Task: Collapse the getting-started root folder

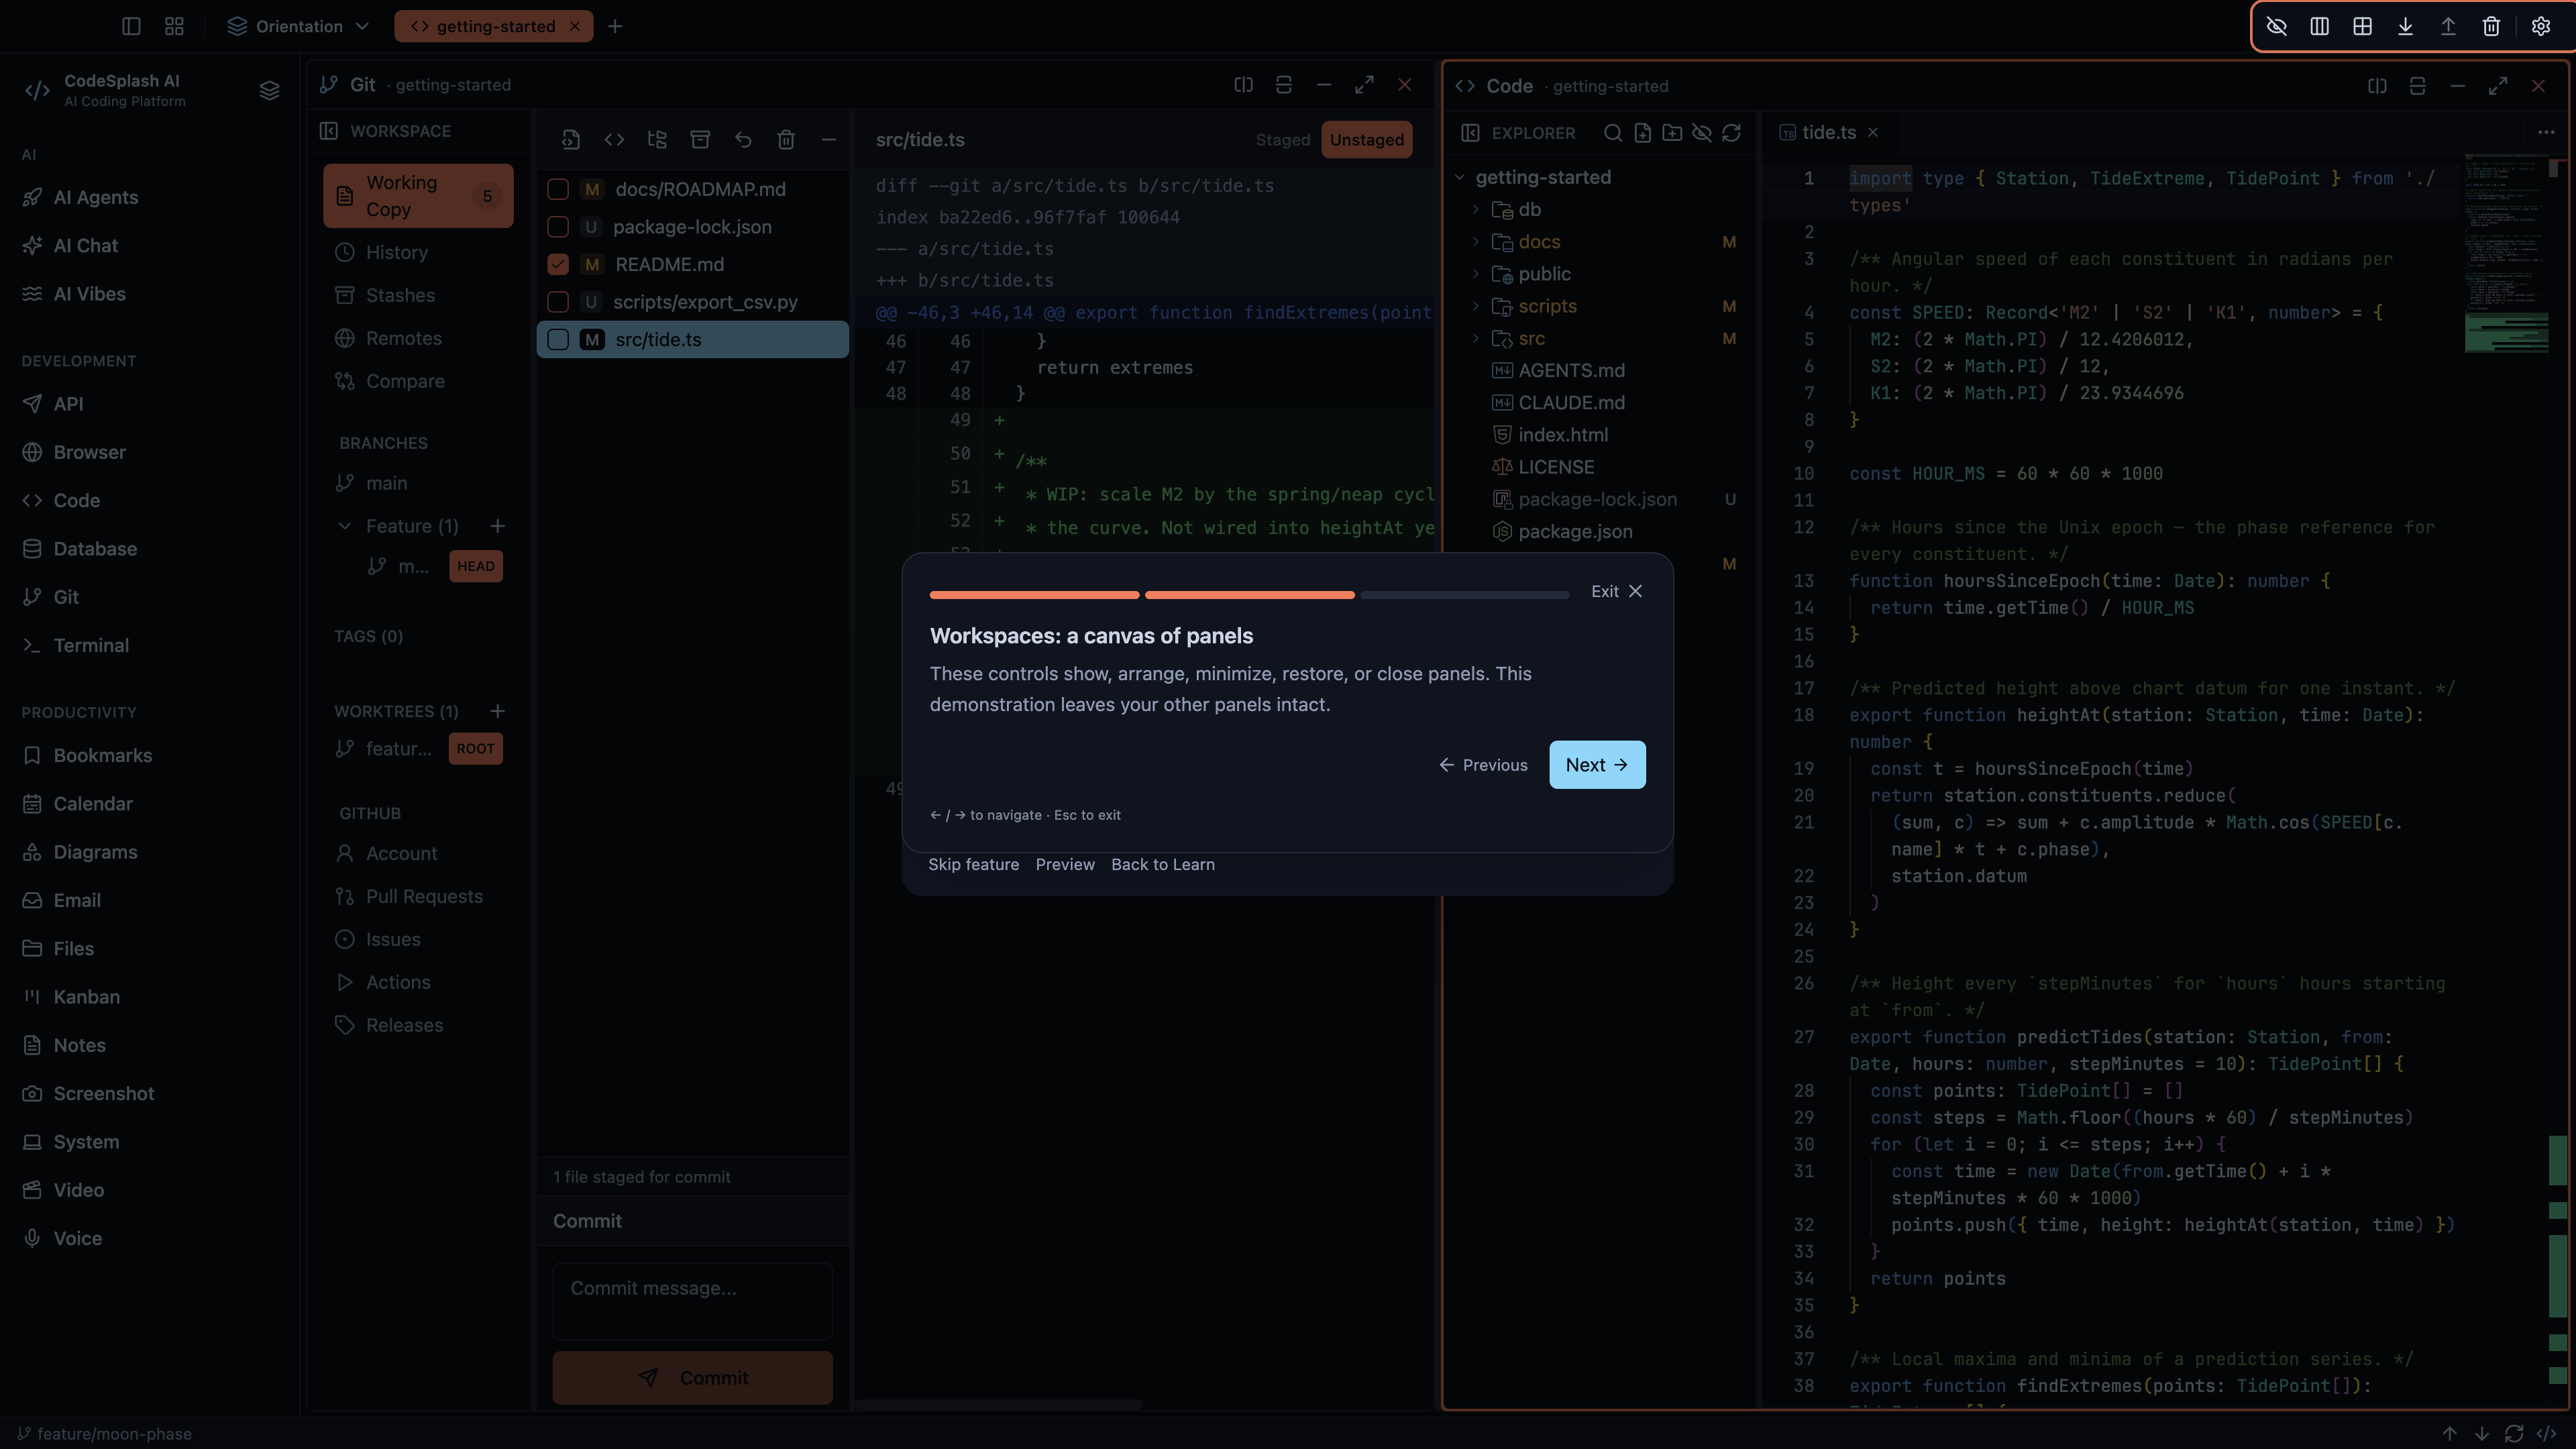Action: click(x=1460, y=177)
